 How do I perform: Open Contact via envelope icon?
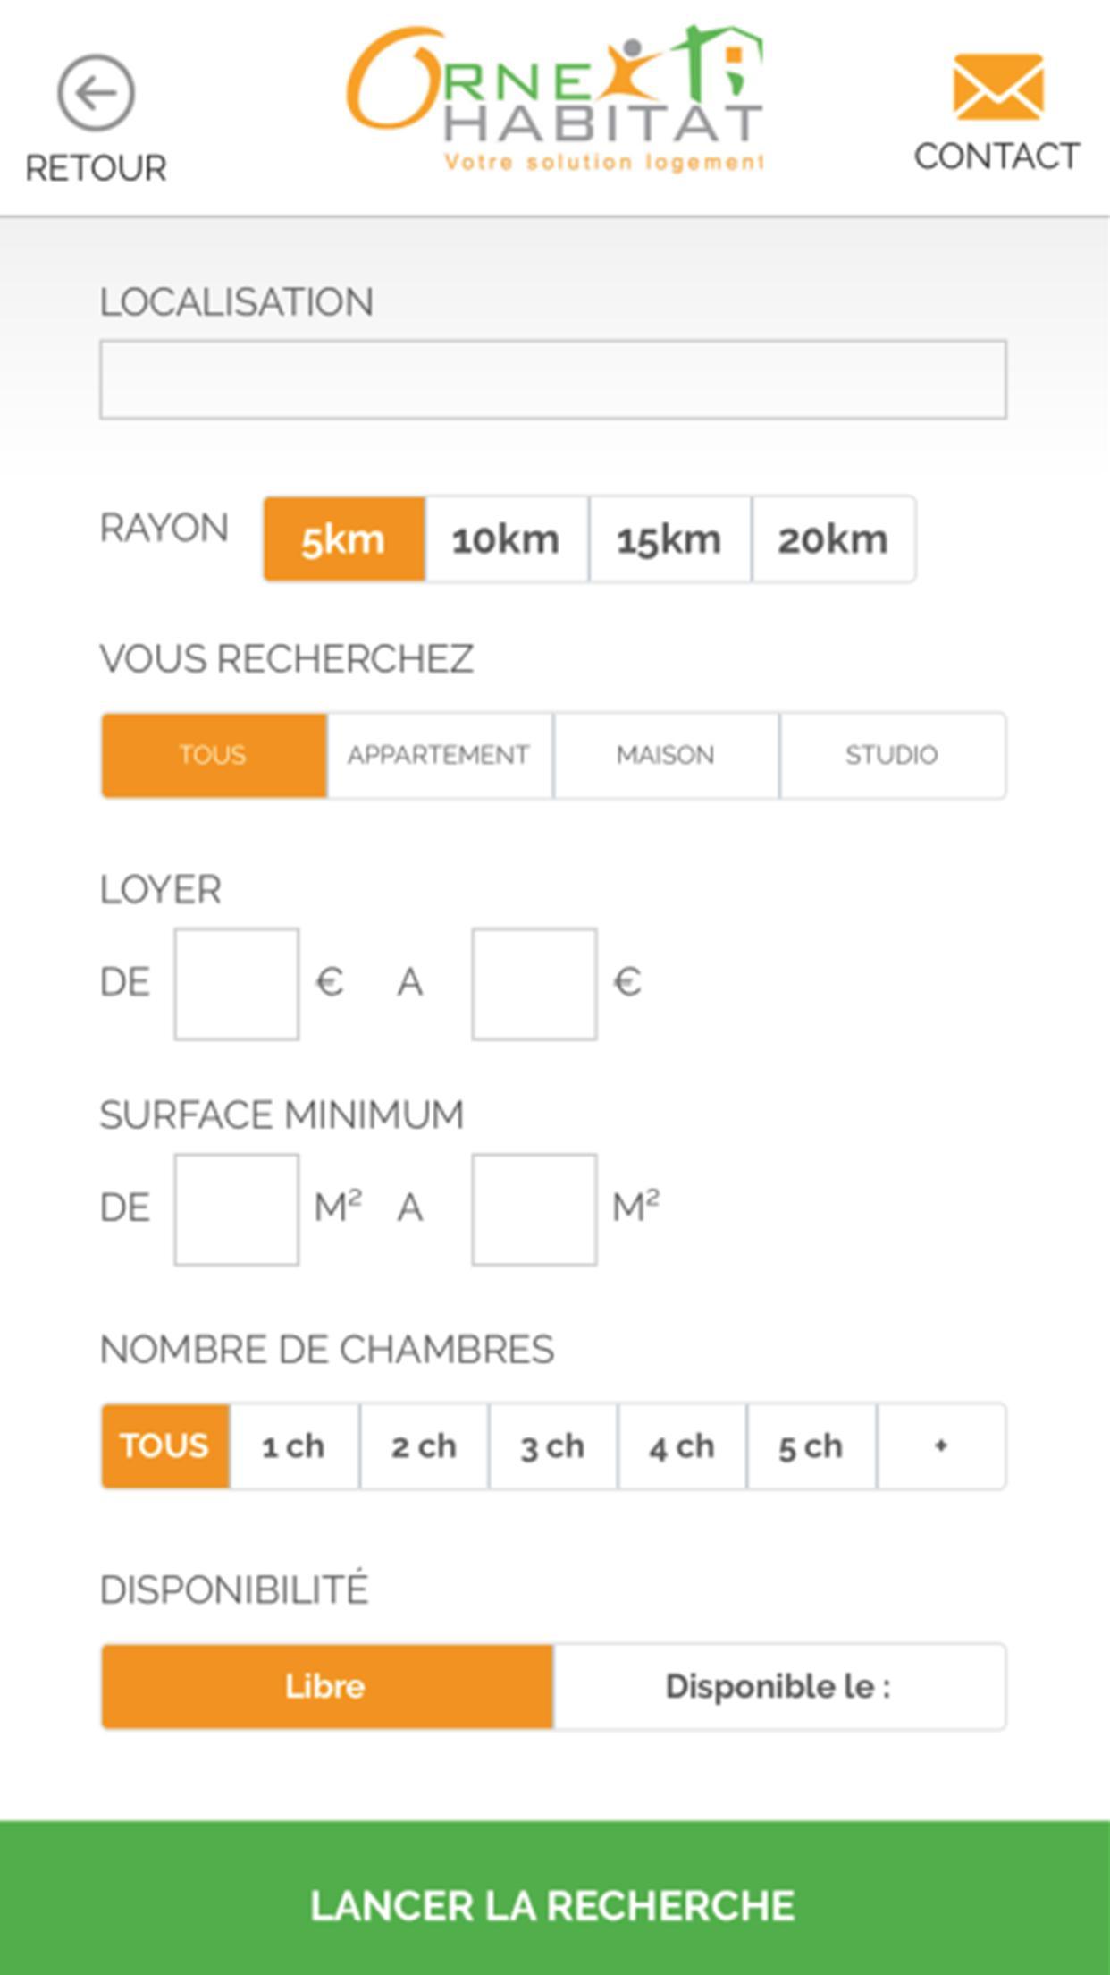pyautogui.click(x=997, y=88)
